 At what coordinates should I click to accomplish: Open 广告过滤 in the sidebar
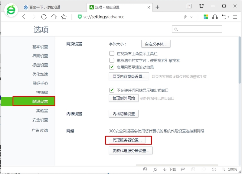point(40,130)
